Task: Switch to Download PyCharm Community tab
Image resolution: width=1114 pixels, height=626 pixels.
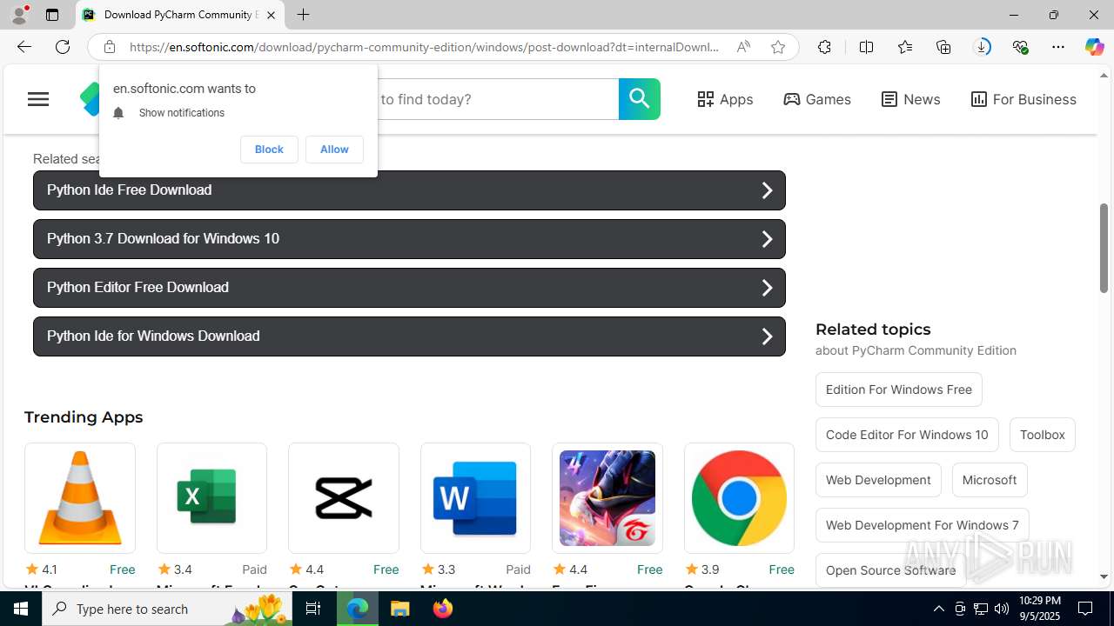Action: 180,15
